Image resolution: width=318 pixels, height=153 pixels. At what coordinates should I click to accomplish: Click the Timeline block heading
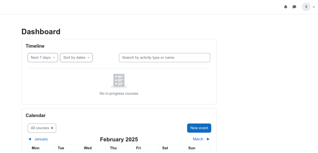coord(35,46)
